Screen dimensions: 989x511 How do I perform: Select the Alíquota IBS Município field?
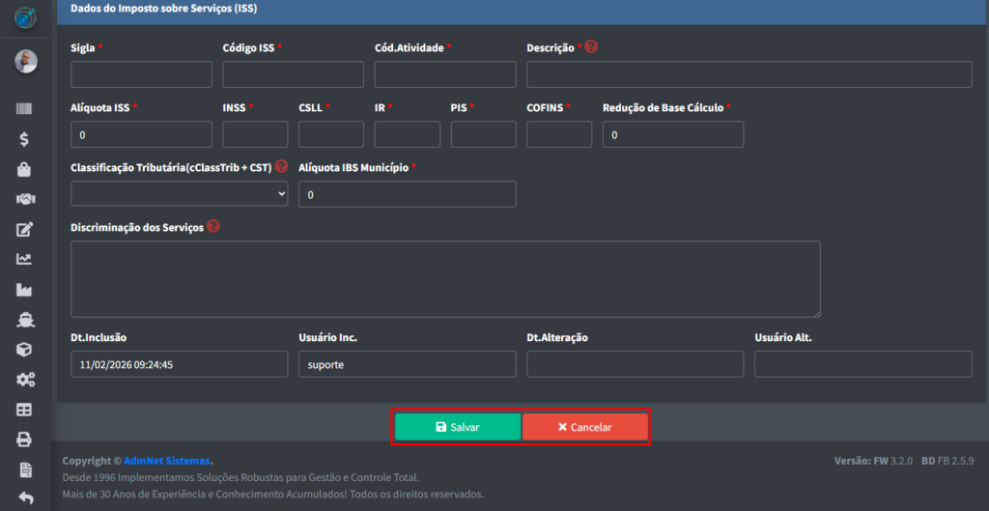click(x=407, y=194)
